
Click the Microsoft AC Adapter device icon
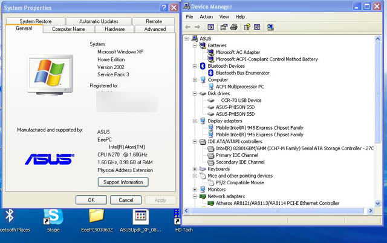coord(211,52)
